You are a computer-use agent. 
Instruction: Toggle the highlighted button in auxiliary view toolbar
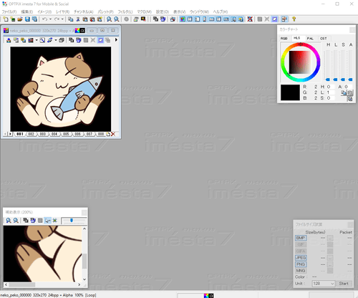tap(48, 221)
